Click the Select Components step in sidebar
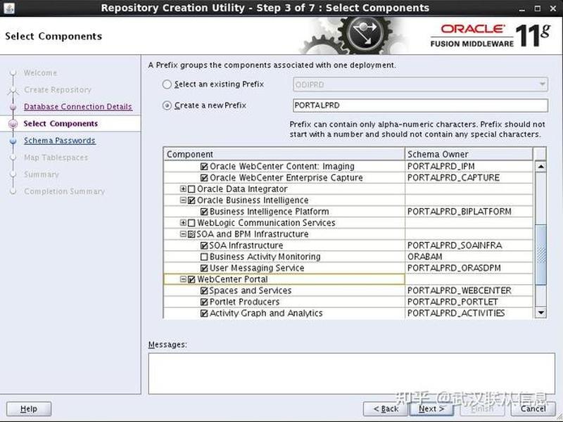 tap(61, 124)
